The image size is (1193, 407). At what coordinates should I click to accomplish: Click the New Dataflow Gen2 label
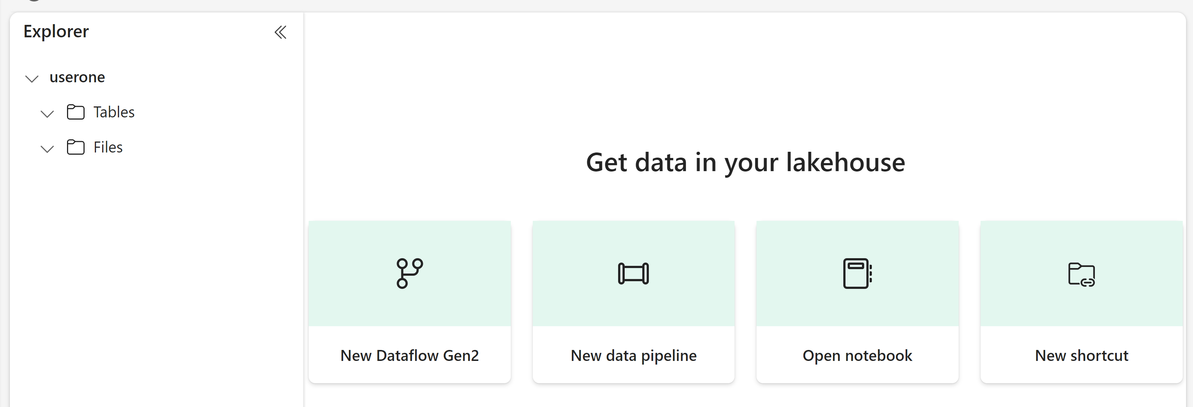[x=409, y=355]
